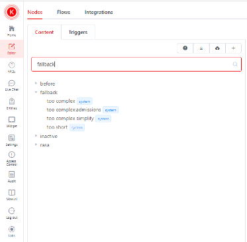The image size is (247, 242).
Task: Go to Home in the sidebar
Action: point(11,30)
